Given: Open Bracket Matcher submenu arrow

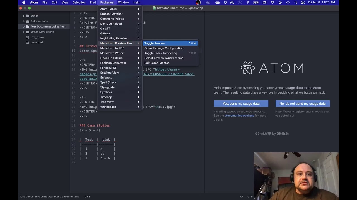Looking at the screenshot, I should [138, 14].
